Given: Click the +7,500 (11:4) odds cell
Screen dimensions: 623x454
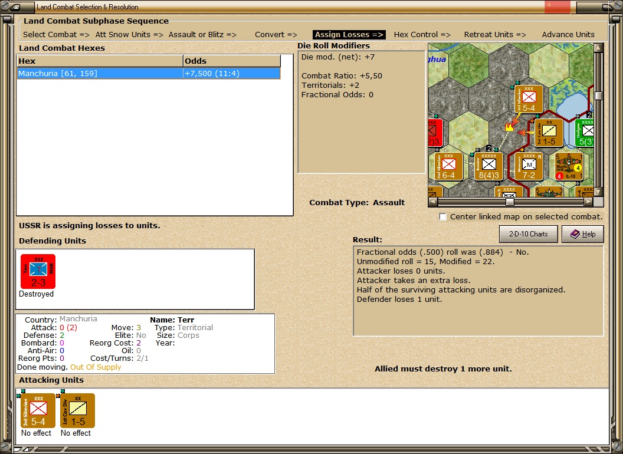Looking at the screenshot, I should tap(232, 73).
